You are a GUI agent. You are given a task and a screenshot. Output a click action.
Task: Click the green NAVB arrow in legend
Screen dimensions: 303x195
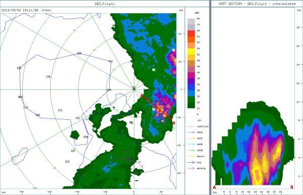pyautogui.click(x=191, y=151)
